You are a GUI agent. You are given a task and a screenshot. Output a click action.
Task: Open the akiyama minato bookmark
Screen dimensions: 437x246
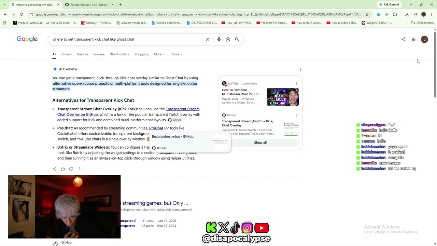[131, 23]
